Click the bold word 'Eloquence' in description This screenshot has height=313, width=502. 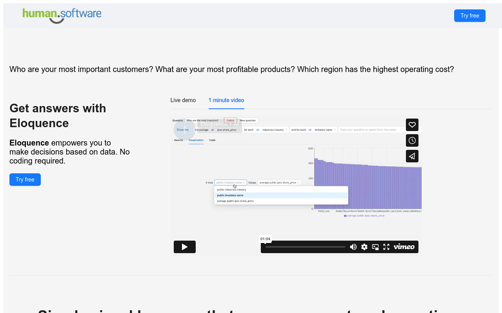(29, 143)
